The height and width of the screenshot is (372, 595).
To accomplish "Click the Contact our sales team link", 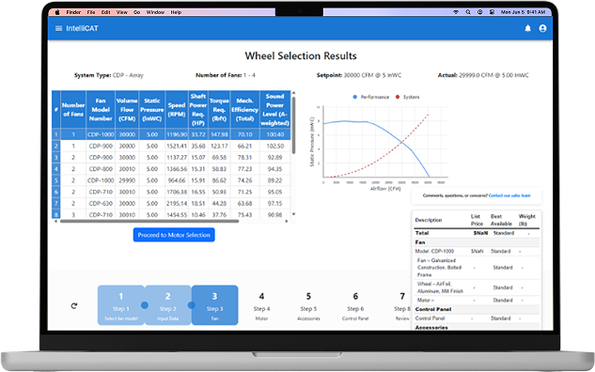I will 509,195.
